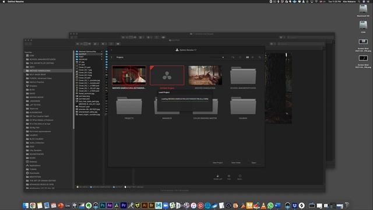Open the top-right folder in the projects grid
The image size is (373, 210).
pos(243,75)
